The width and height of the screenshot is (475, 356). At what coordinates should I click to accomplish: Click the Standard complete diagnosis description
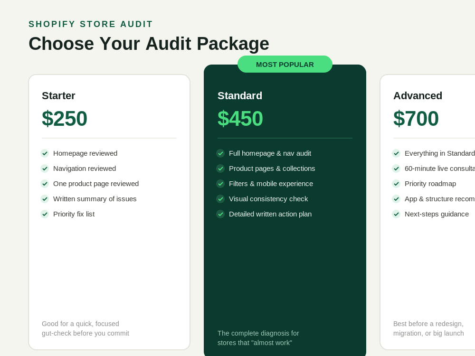(x=258, y=338)
